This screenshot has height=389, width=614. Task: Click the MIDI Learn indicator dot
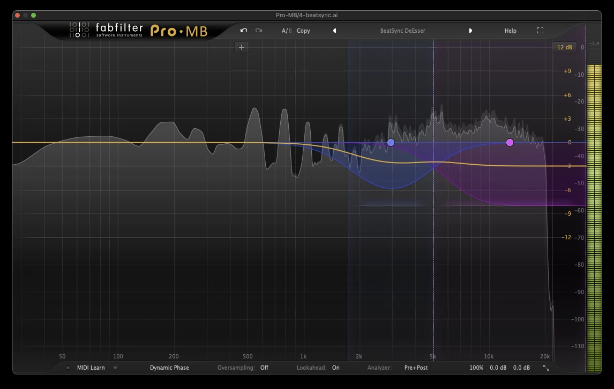coord(68,368)
